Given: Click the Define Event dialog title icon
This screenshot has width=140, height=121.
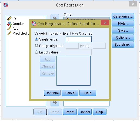Looking at the screenshot, I should pos(34,23).
